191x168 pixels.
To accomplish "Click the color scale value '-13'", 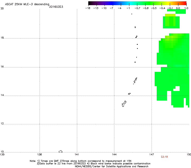I will tap(96, 8).
